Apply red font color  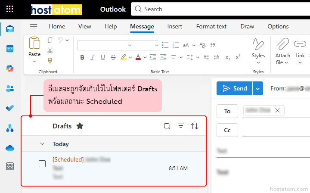138,58
